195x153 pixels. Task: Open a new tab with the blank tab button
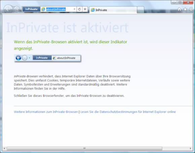click(x=141, y=10)
